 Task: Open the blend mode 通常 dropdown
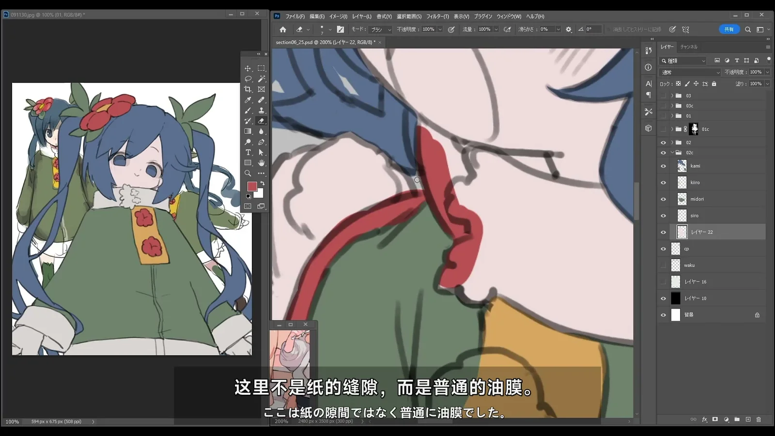click(690, 72)
